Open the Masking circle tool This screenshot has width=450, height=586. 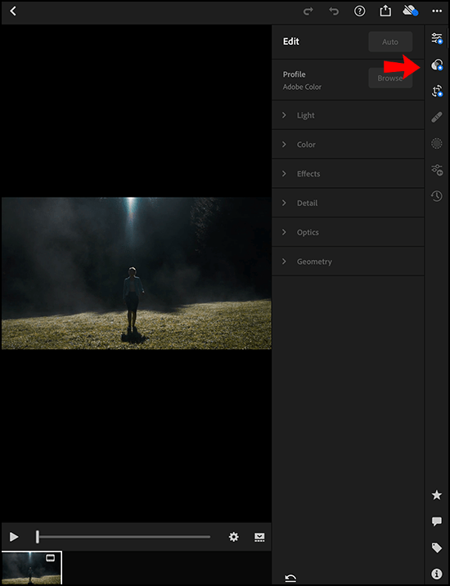[x=437, y=144]
